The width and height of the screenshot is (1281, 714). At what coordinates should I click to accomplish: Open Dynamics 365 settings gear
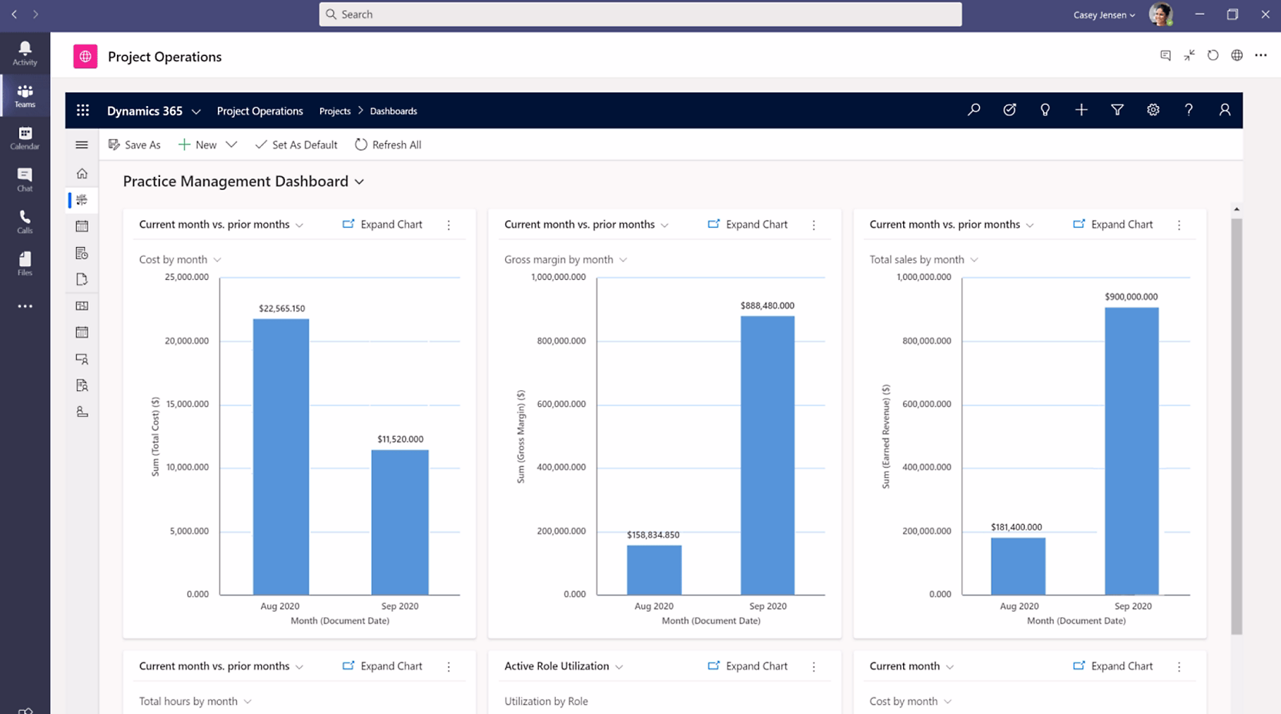pos(1152,110)
